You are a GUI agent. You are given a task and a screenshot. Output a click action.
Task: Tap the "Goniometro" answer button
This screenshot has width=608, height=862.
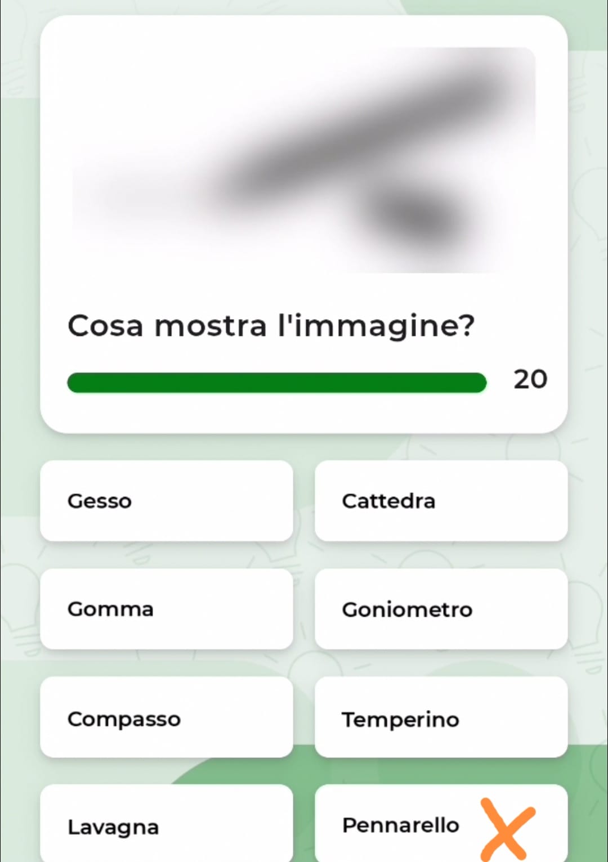pos(441,609)
